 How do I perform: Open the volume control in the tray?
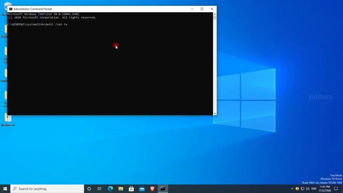tap(308, 189)
